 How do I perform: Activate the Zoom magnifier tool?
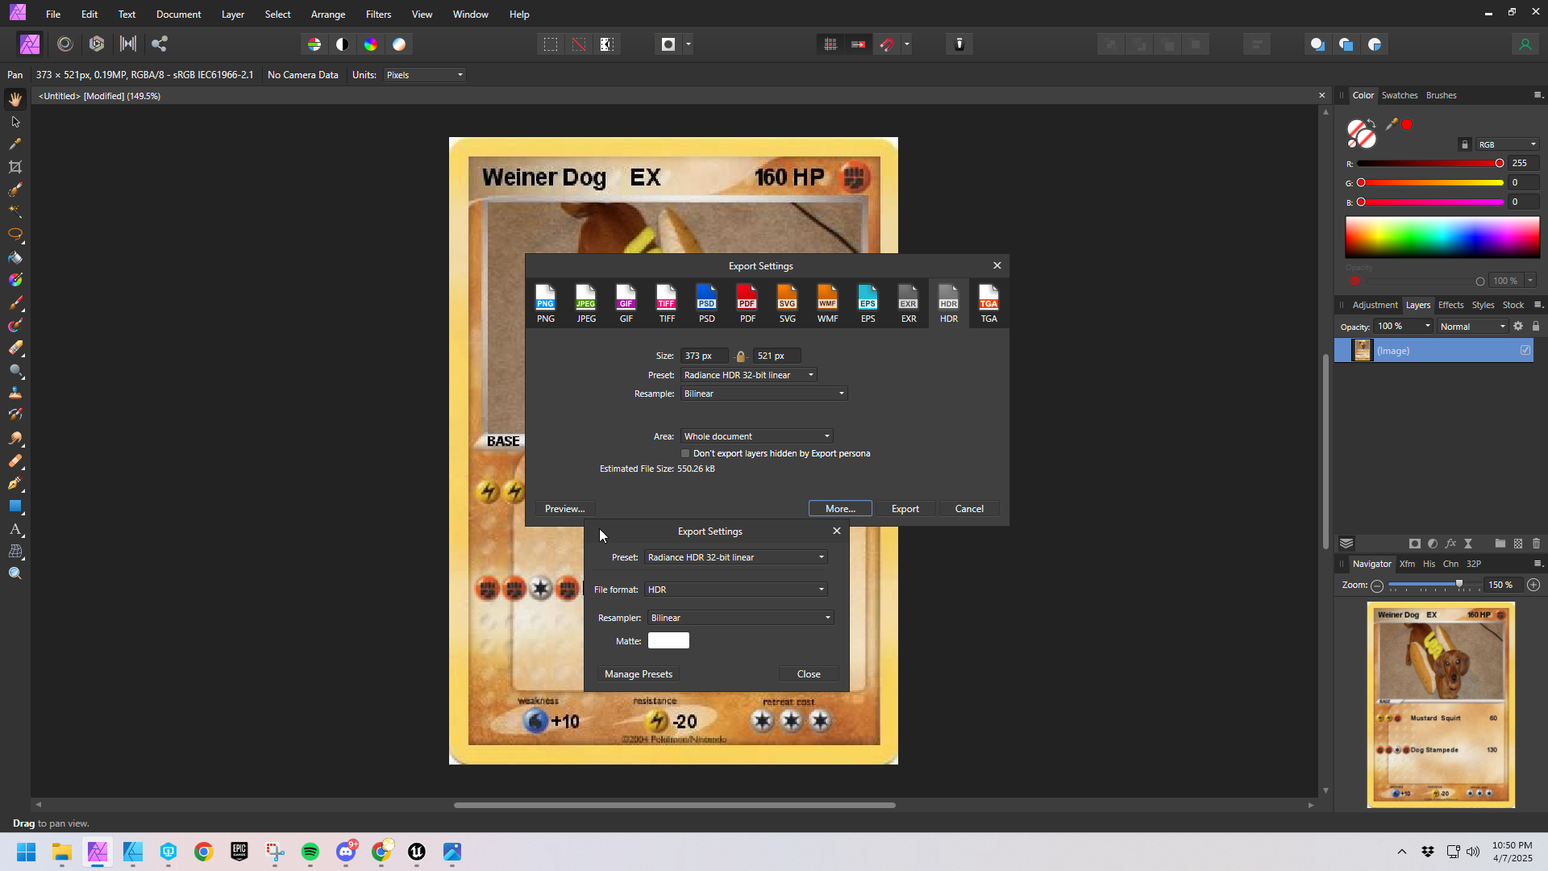[x=15, y=573]
